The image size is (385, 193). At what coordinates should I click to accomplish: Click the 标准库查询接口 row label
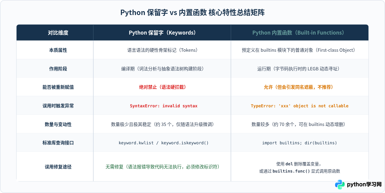tap(58, 143)
